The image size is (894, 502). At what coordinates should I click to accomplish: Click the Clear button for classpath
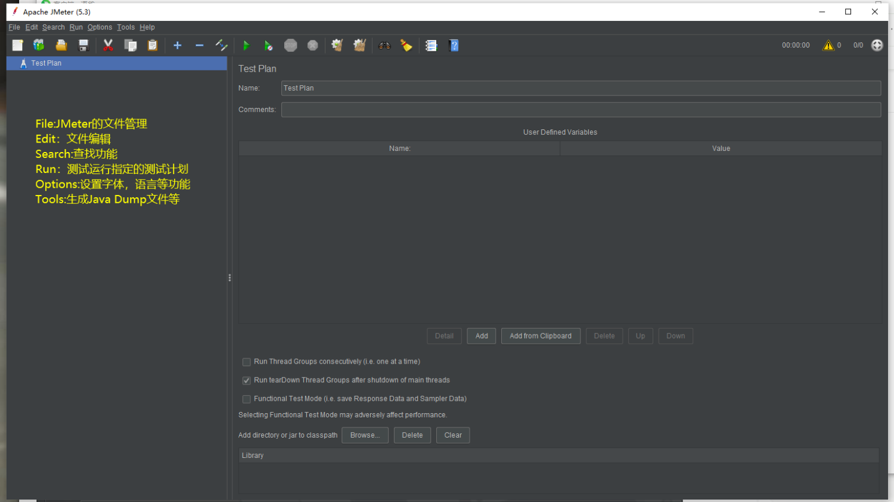click(x=453, y=435)
